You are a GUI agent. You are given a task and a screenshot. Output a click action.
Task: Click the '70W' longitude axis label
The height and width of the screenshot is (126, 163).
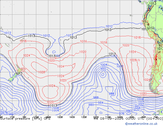pyautogui.click(x=156, y=117)
